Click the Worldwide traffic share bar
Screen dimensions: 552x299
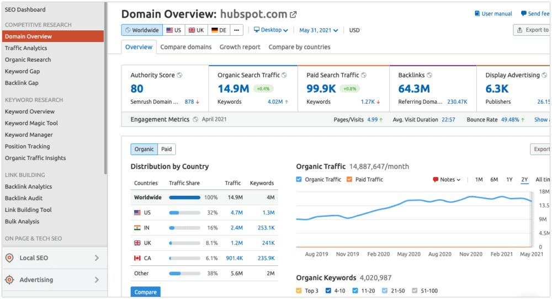click(184, 197)
